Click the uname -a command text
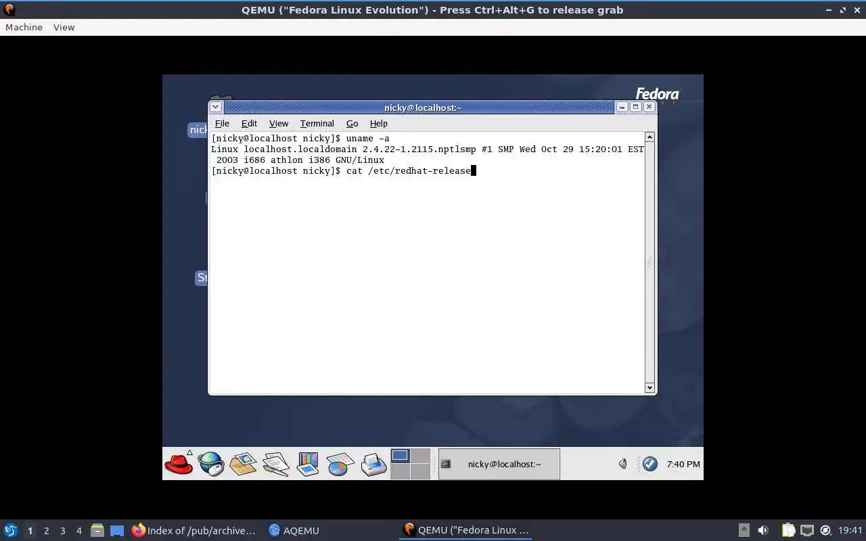Screen dimensions: 866x541 (x=368, y=139)
